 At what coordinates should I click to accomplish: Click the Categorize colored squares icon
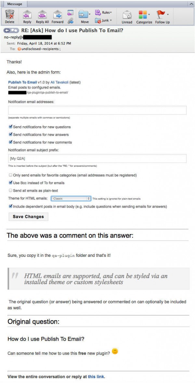click(x=143, y=15)
